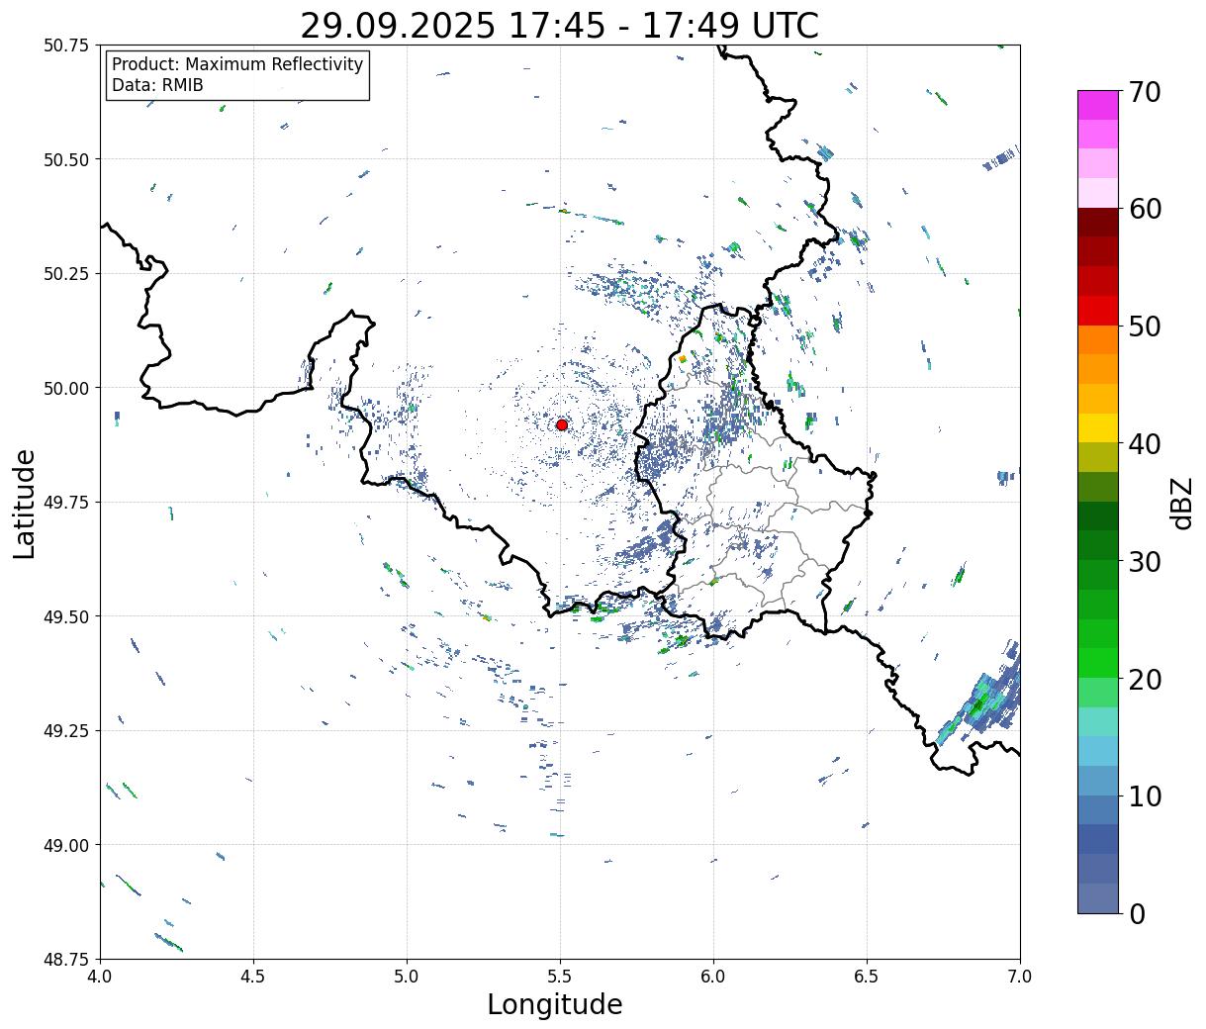The height and width of the screenshot is (1029, 1206).
Task: Click the red radar location marker
Action: [562, 424]
